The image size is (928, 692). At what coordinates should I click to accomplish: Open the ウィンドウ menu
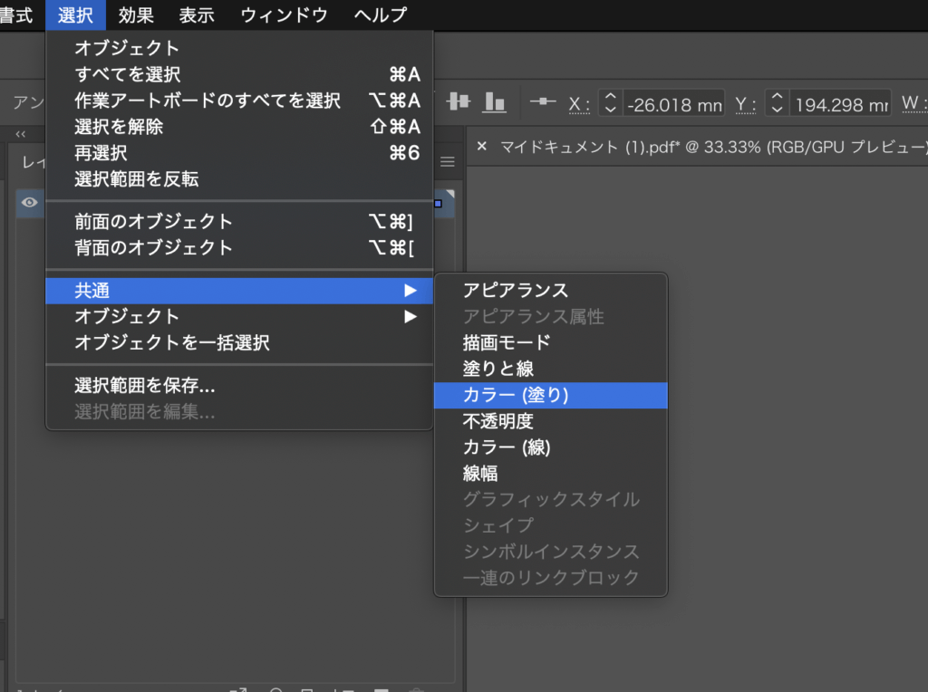tap(285, 15)
